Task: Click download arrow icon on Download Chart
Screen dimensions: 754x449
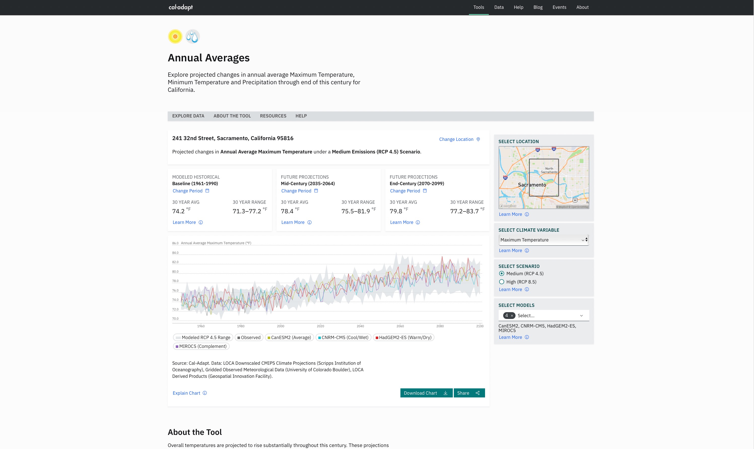Action: point(445,393)
